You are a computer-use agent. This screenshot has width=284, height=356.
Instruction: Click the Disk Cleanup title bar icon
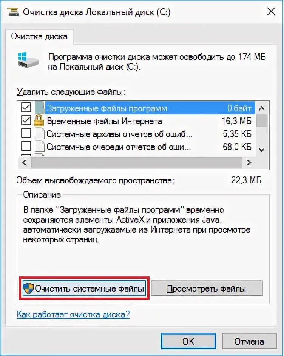pyautogui.click(x=13, y=12)
